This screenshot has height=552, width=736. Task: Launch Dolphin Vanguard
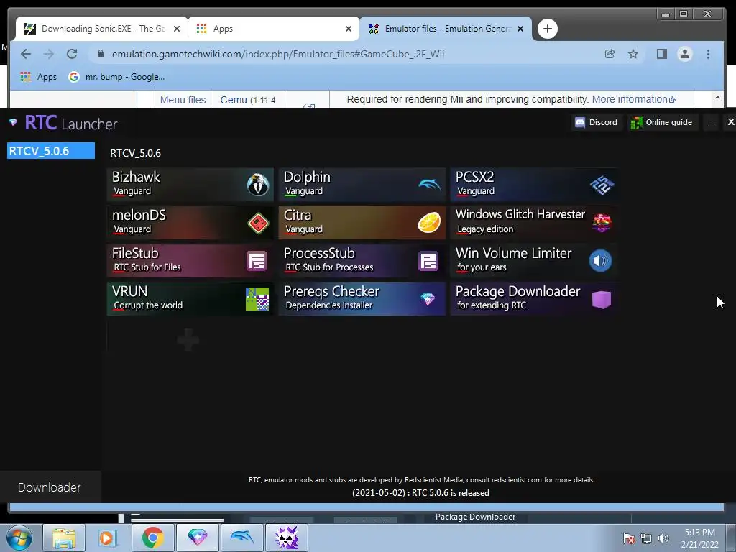(362, 185)
